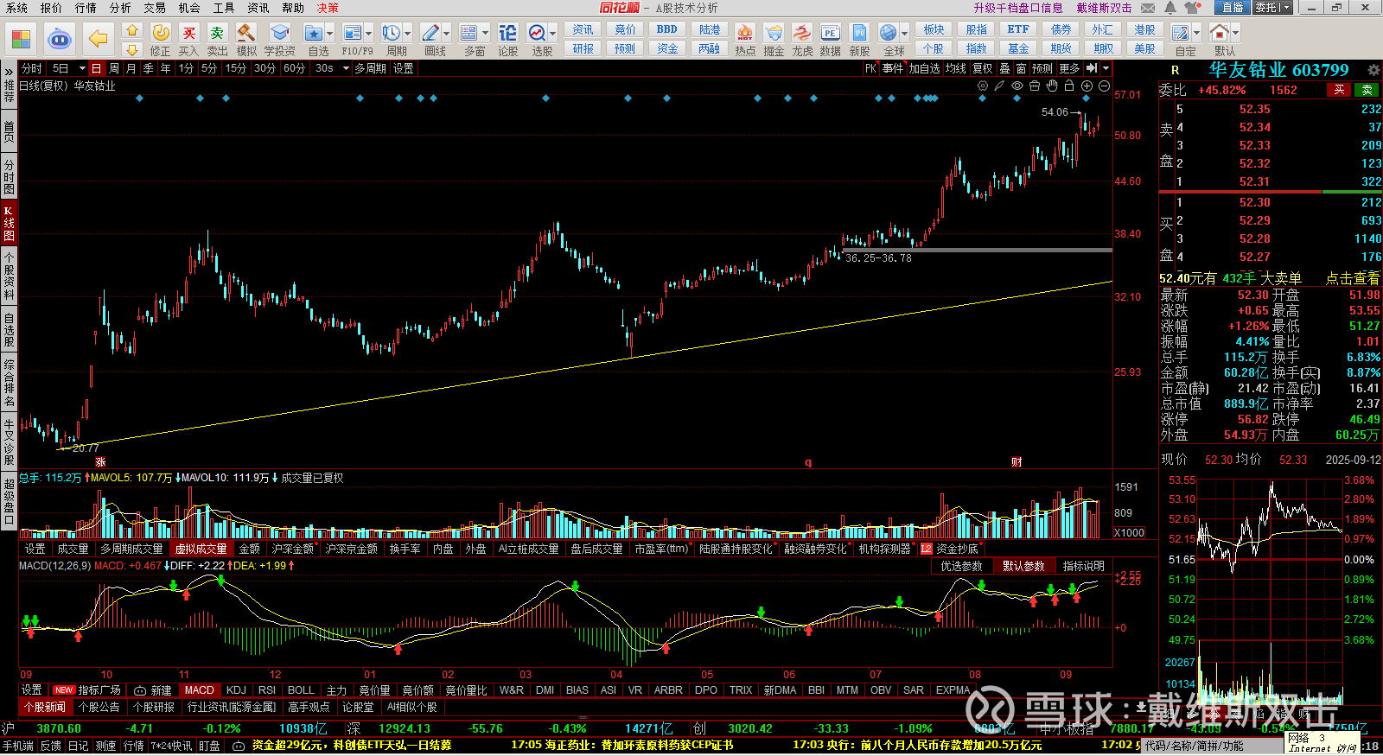Select the drawing pen icon above chart

click(1000, 86)
